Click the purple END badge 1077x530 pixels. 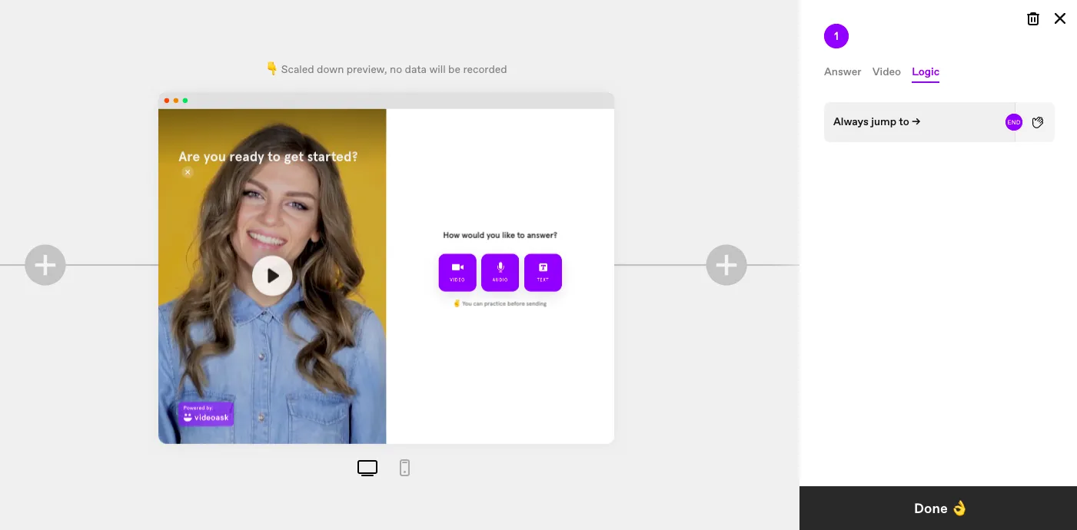[x=1014, y=122]
